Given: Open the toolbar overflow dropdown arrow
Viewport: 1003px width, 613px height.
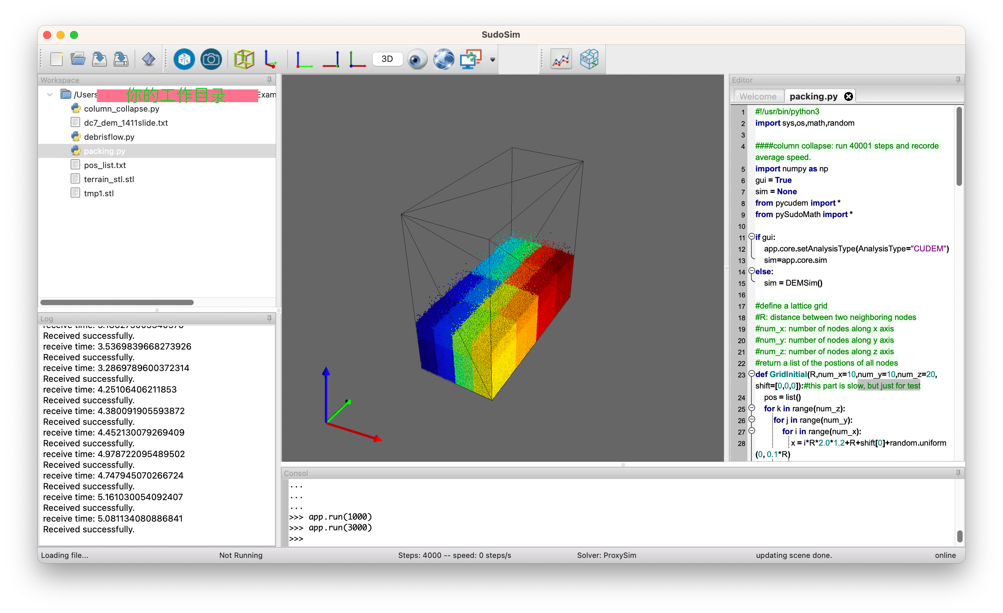Looking at the screenshot, I should tap(492, 60).
